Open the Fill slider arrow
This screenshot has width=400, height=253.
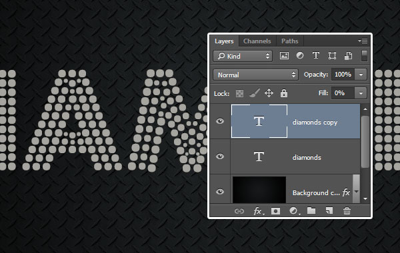pos(361,93)
